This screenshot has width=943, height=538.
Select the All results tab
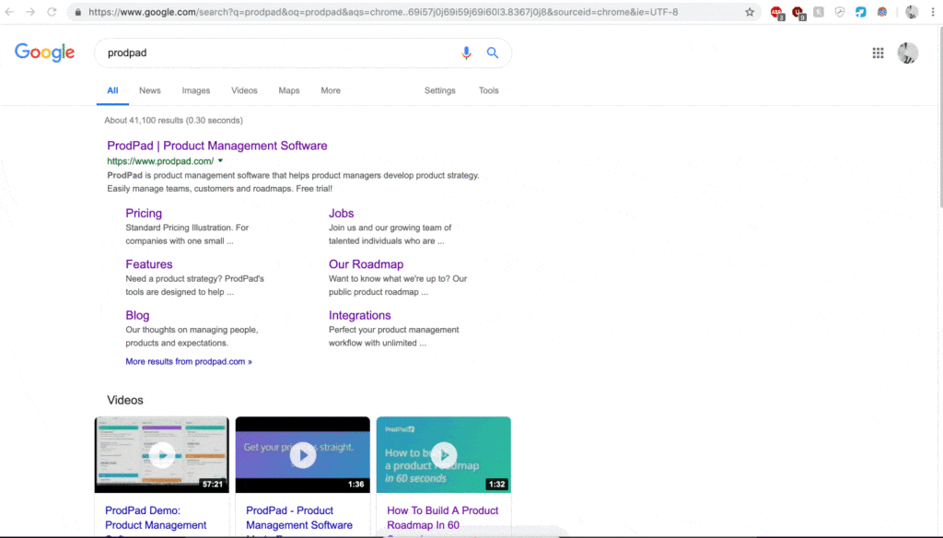tap(112, 90)
